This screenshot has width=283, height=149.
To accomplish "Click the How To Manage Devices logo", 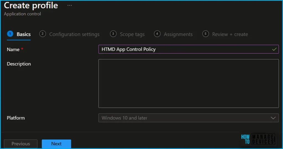I will [x=258, y=139].
